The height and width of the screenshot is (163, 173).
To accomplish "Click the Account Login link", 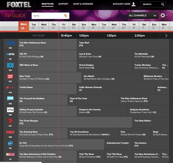I will (122, 4).
